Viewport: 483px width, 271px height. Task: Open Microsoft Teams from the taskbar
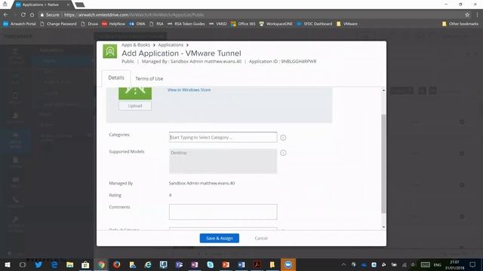tap(179, 264)
